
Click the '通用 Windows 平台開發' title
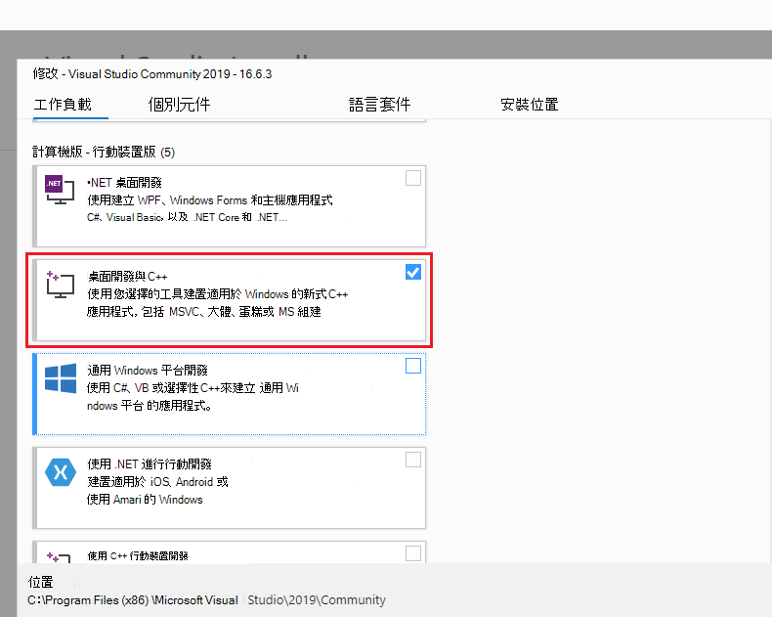(148, 370)
